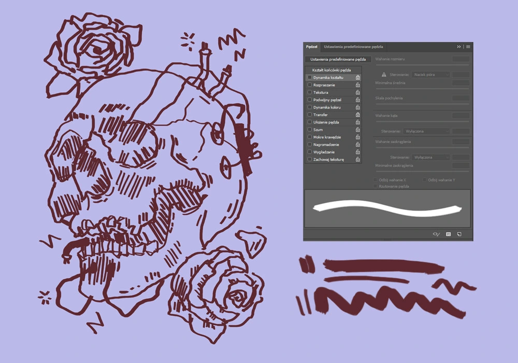Collapse the panel with the double-arrow icon
Screen dimensions: 518x363
tap(459, 47)
